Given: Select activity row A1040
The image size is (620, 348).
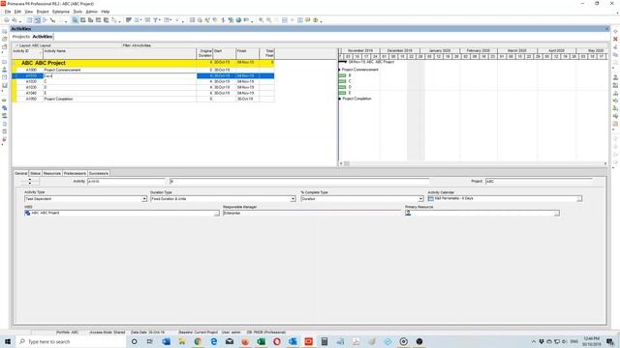Looking at the screenshot, I should pos(143,93).
